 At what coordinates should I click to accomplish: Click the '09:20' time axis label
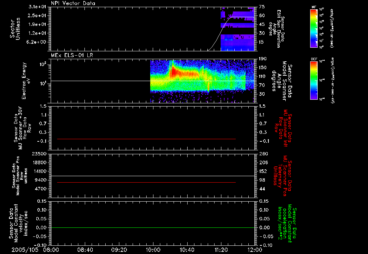119,250
